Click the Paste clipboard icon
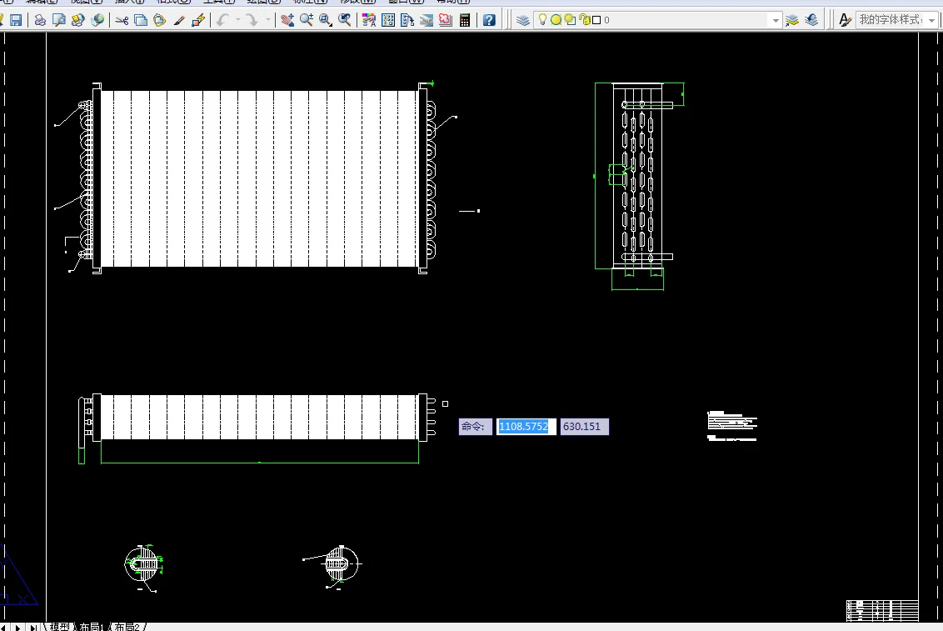943x631 pixels. click(x=159, y=20)
